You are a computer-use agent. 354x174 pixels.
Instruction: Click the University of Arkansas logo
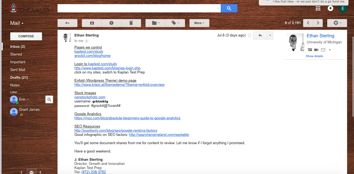30,8
